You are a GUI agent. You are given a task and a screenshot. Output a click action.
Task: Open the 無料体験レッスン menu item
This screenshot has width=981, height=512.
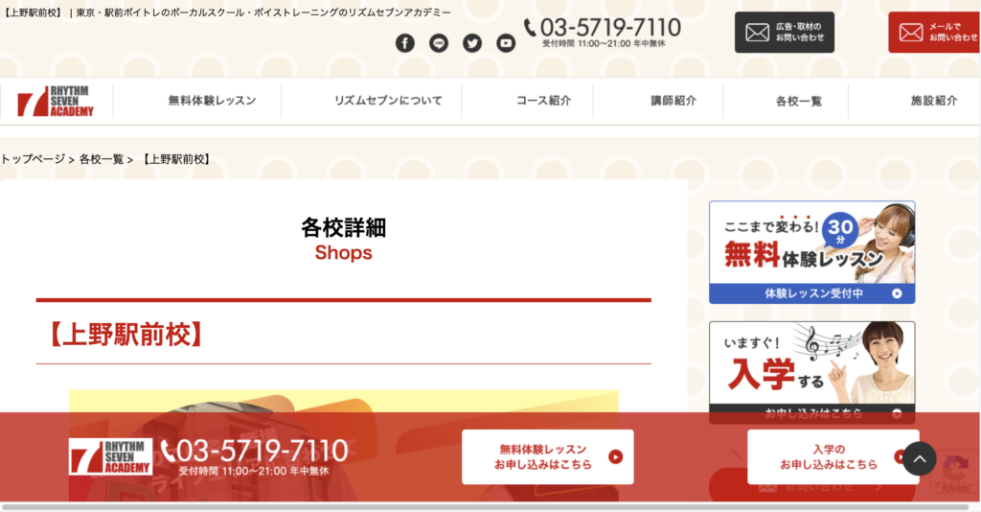pyautogui.click(x=212, y=101)
